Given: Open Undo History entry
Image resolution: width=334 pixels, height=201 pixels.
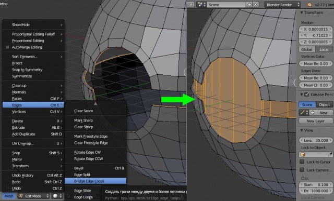Looking at the screenshot, I should pyautogui.click(x=33, y=176).
